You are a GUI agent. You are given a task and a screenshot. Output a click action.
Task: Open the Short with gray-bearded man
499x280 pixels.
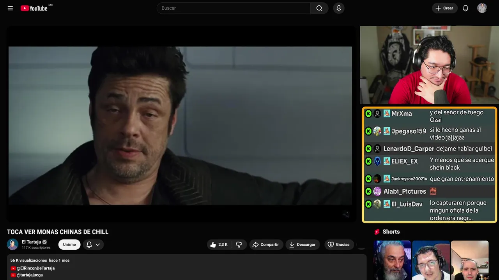[x=392, y=260]
